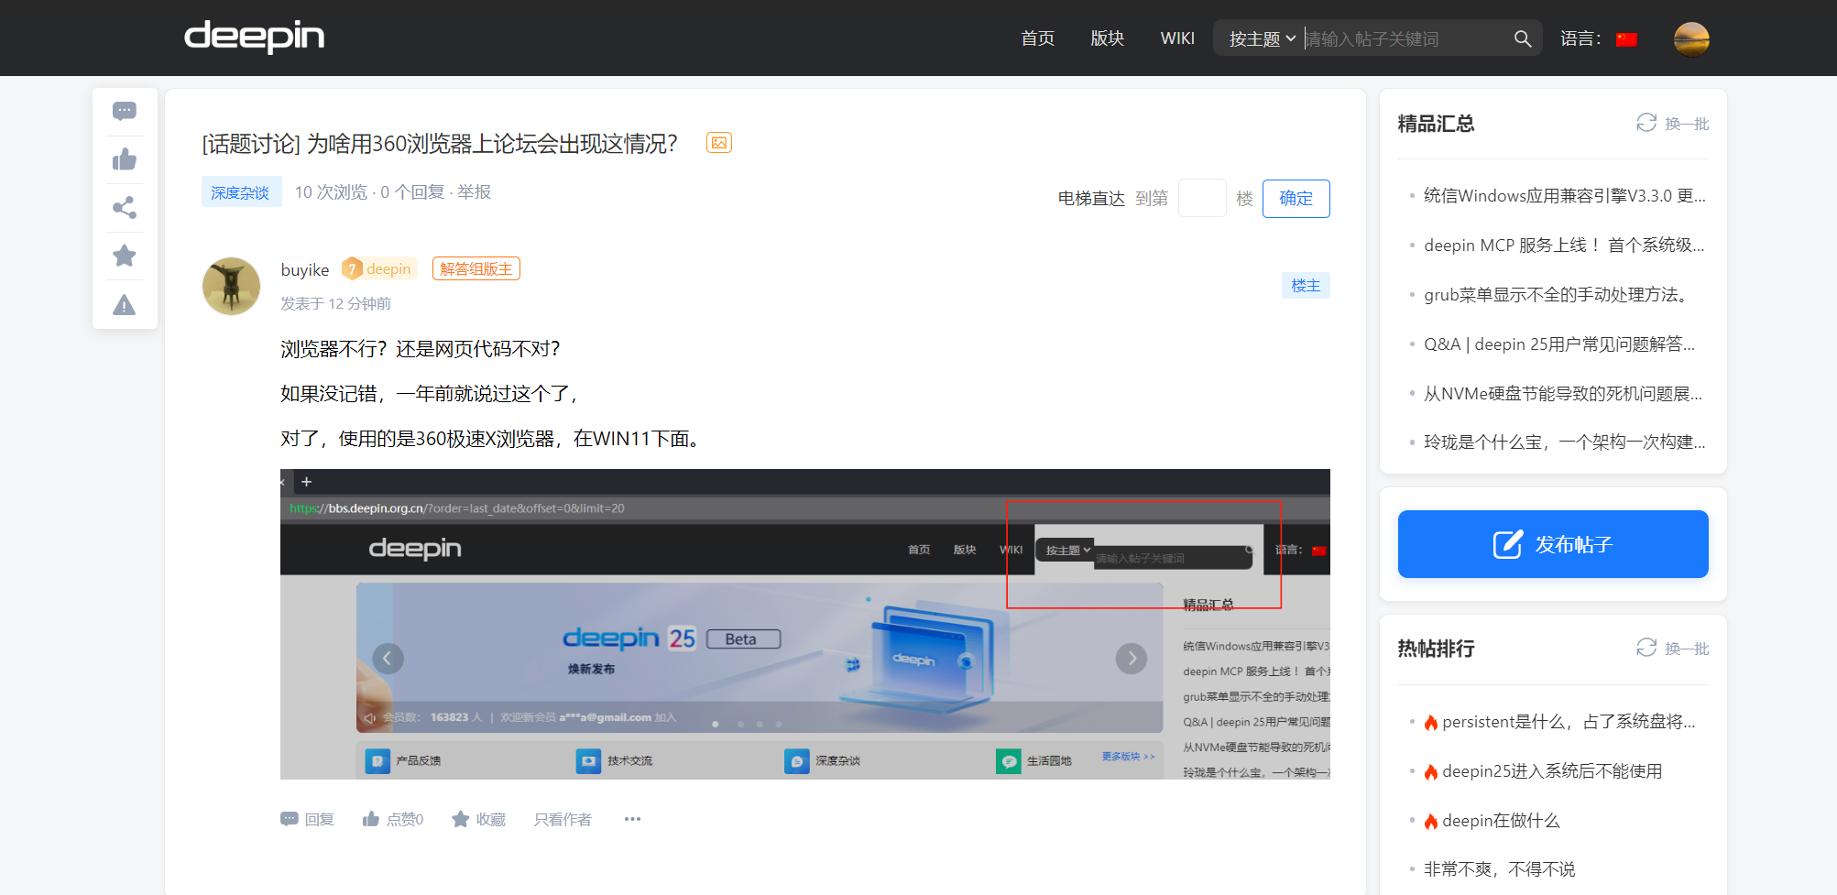Click the thumbs-up icon in left sidebar
Screen dimensions: 1837x895
click(x=125, y=159)
